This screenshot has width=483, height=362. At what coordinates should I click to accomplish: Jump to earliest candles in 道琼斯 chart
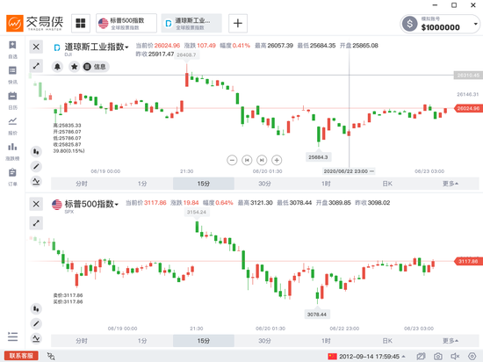(247, 160)
